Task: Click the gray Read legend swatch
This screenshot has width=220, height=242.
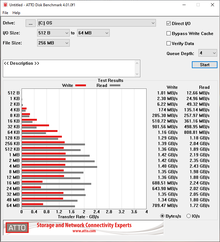Action: tap(115, 85)
